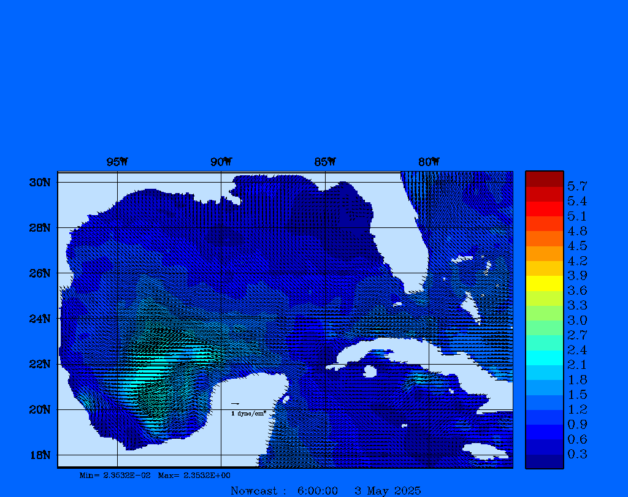Viewport: 628px width, 497px height.
Task: Select the 24N latitude label
Action: tap(39, 319)
